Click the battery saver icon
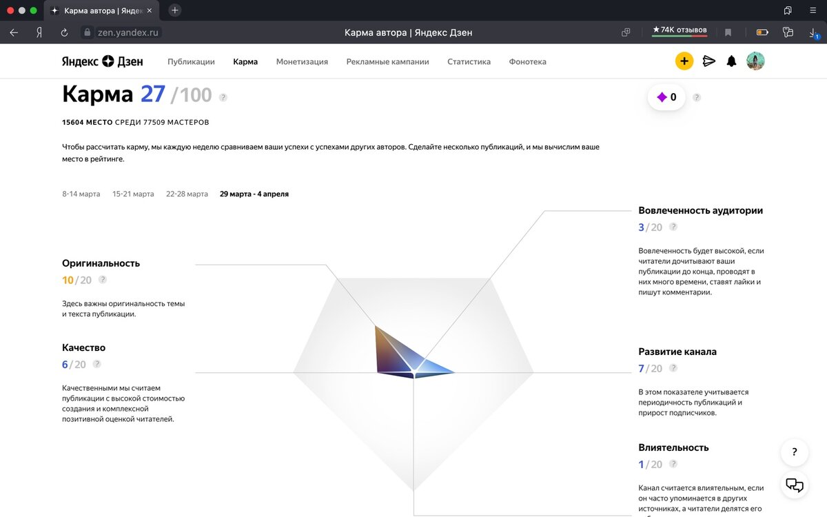Viewport: 827px width, 517px height. (762, 32)
